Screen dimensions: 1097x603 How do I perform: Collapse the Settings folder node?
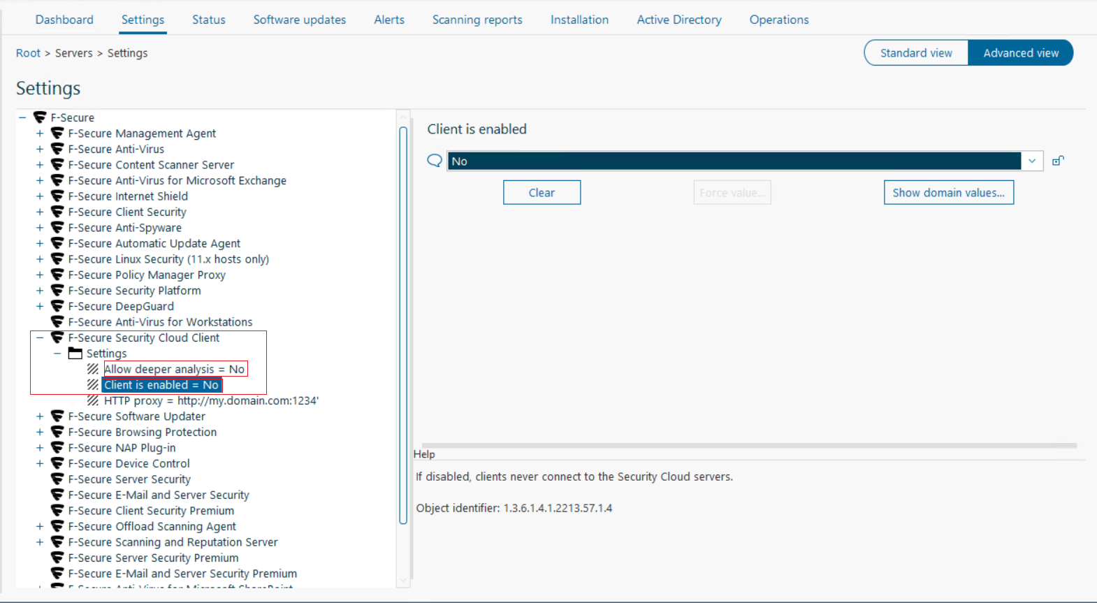pyautogui.click(x=57, y=354)
